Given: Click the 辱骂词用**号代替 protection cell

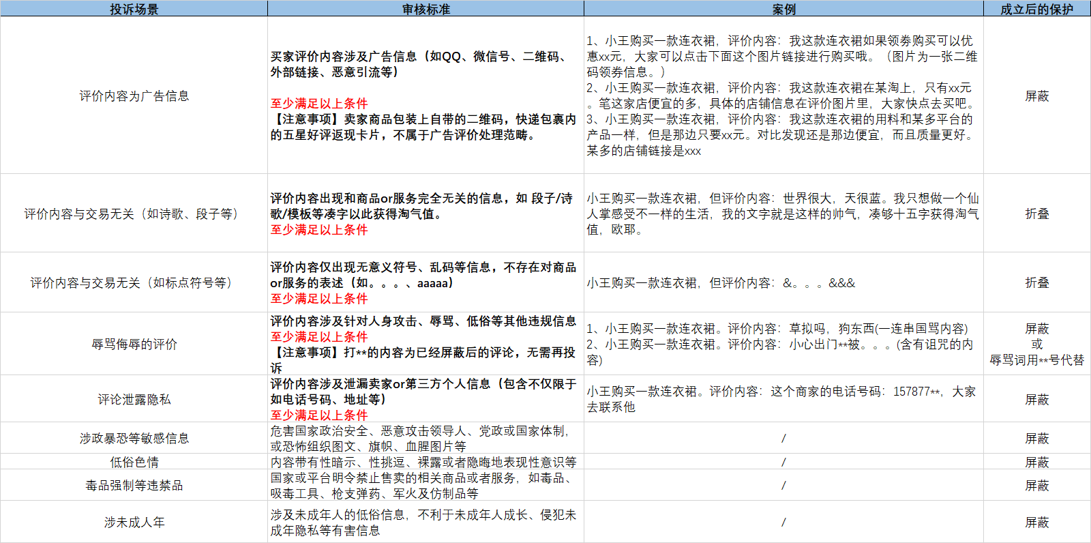Looking at the screenshot, I should (1036, 344).
